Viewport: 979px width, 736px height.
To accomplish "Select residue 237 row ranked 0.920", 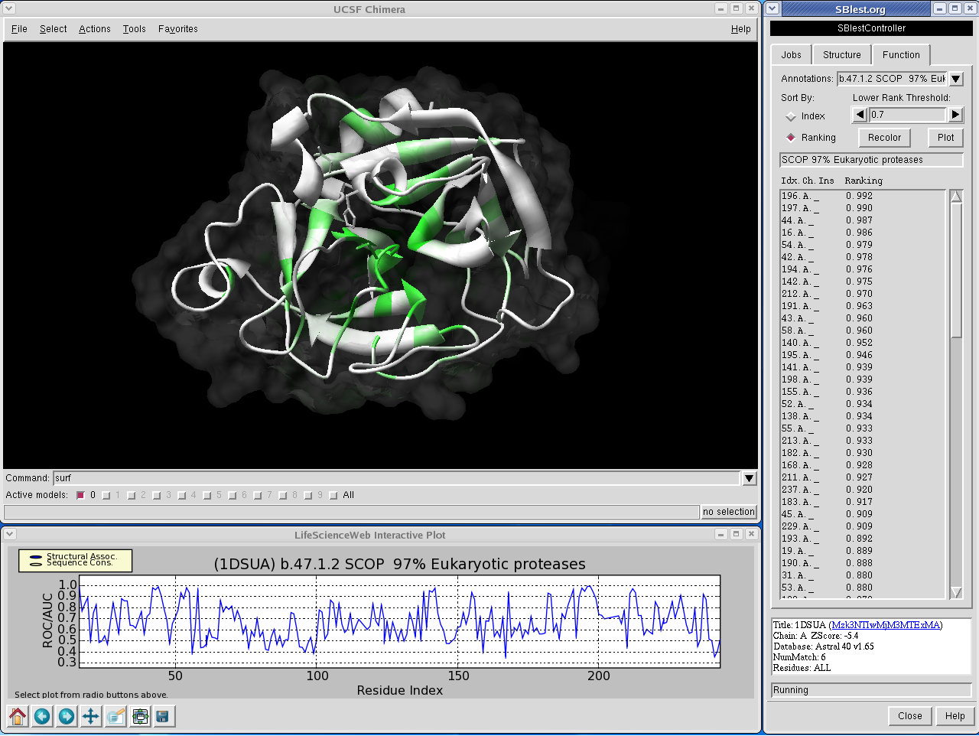I will point(863,490).
